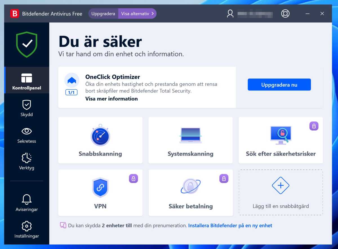Start Snabbskanning using the radar icon
This screenshot has width=338, height=249.
click(100, 136)
